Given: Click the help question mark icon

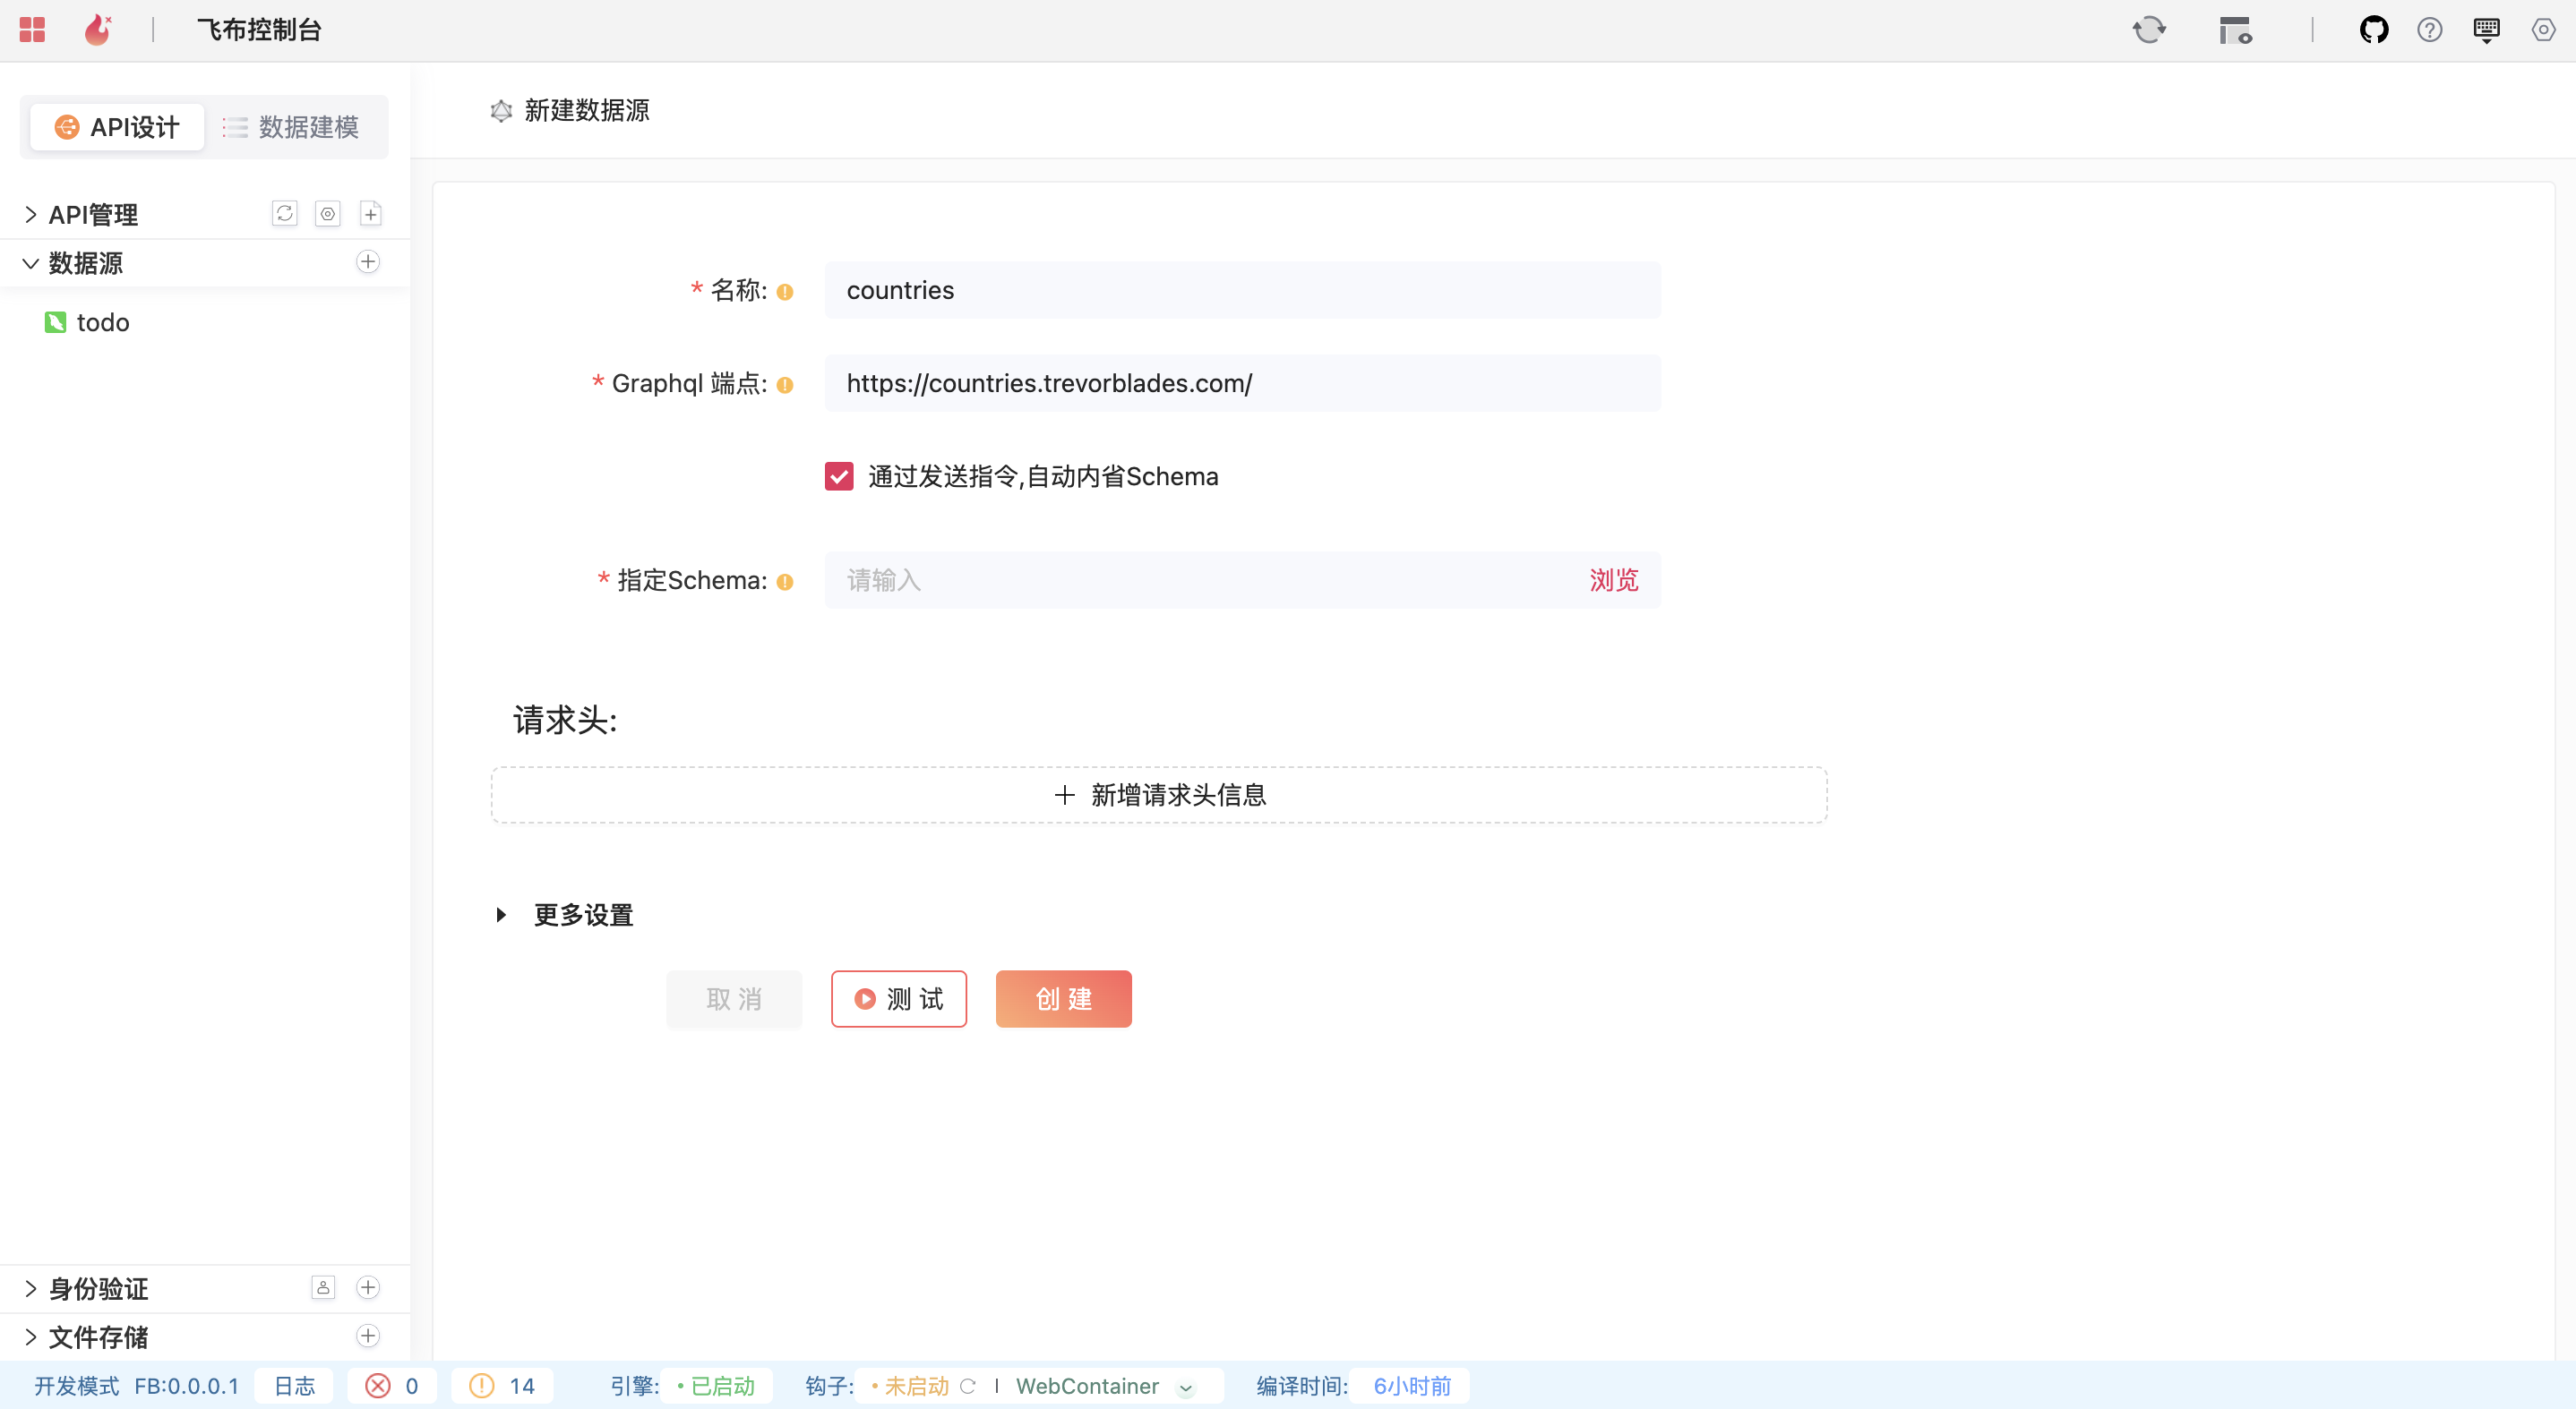Looking at the screenshot, I should (x=2429, y=30).
